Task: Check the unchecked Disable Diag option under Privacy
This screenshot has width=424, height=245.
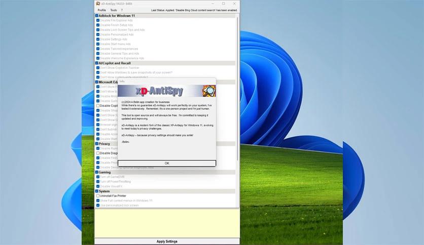Action: (x=98, y=153)
